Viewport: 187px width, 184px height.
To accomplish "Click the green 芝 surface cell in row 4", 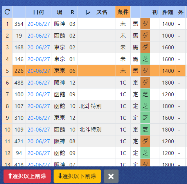I will coord(145,59).
